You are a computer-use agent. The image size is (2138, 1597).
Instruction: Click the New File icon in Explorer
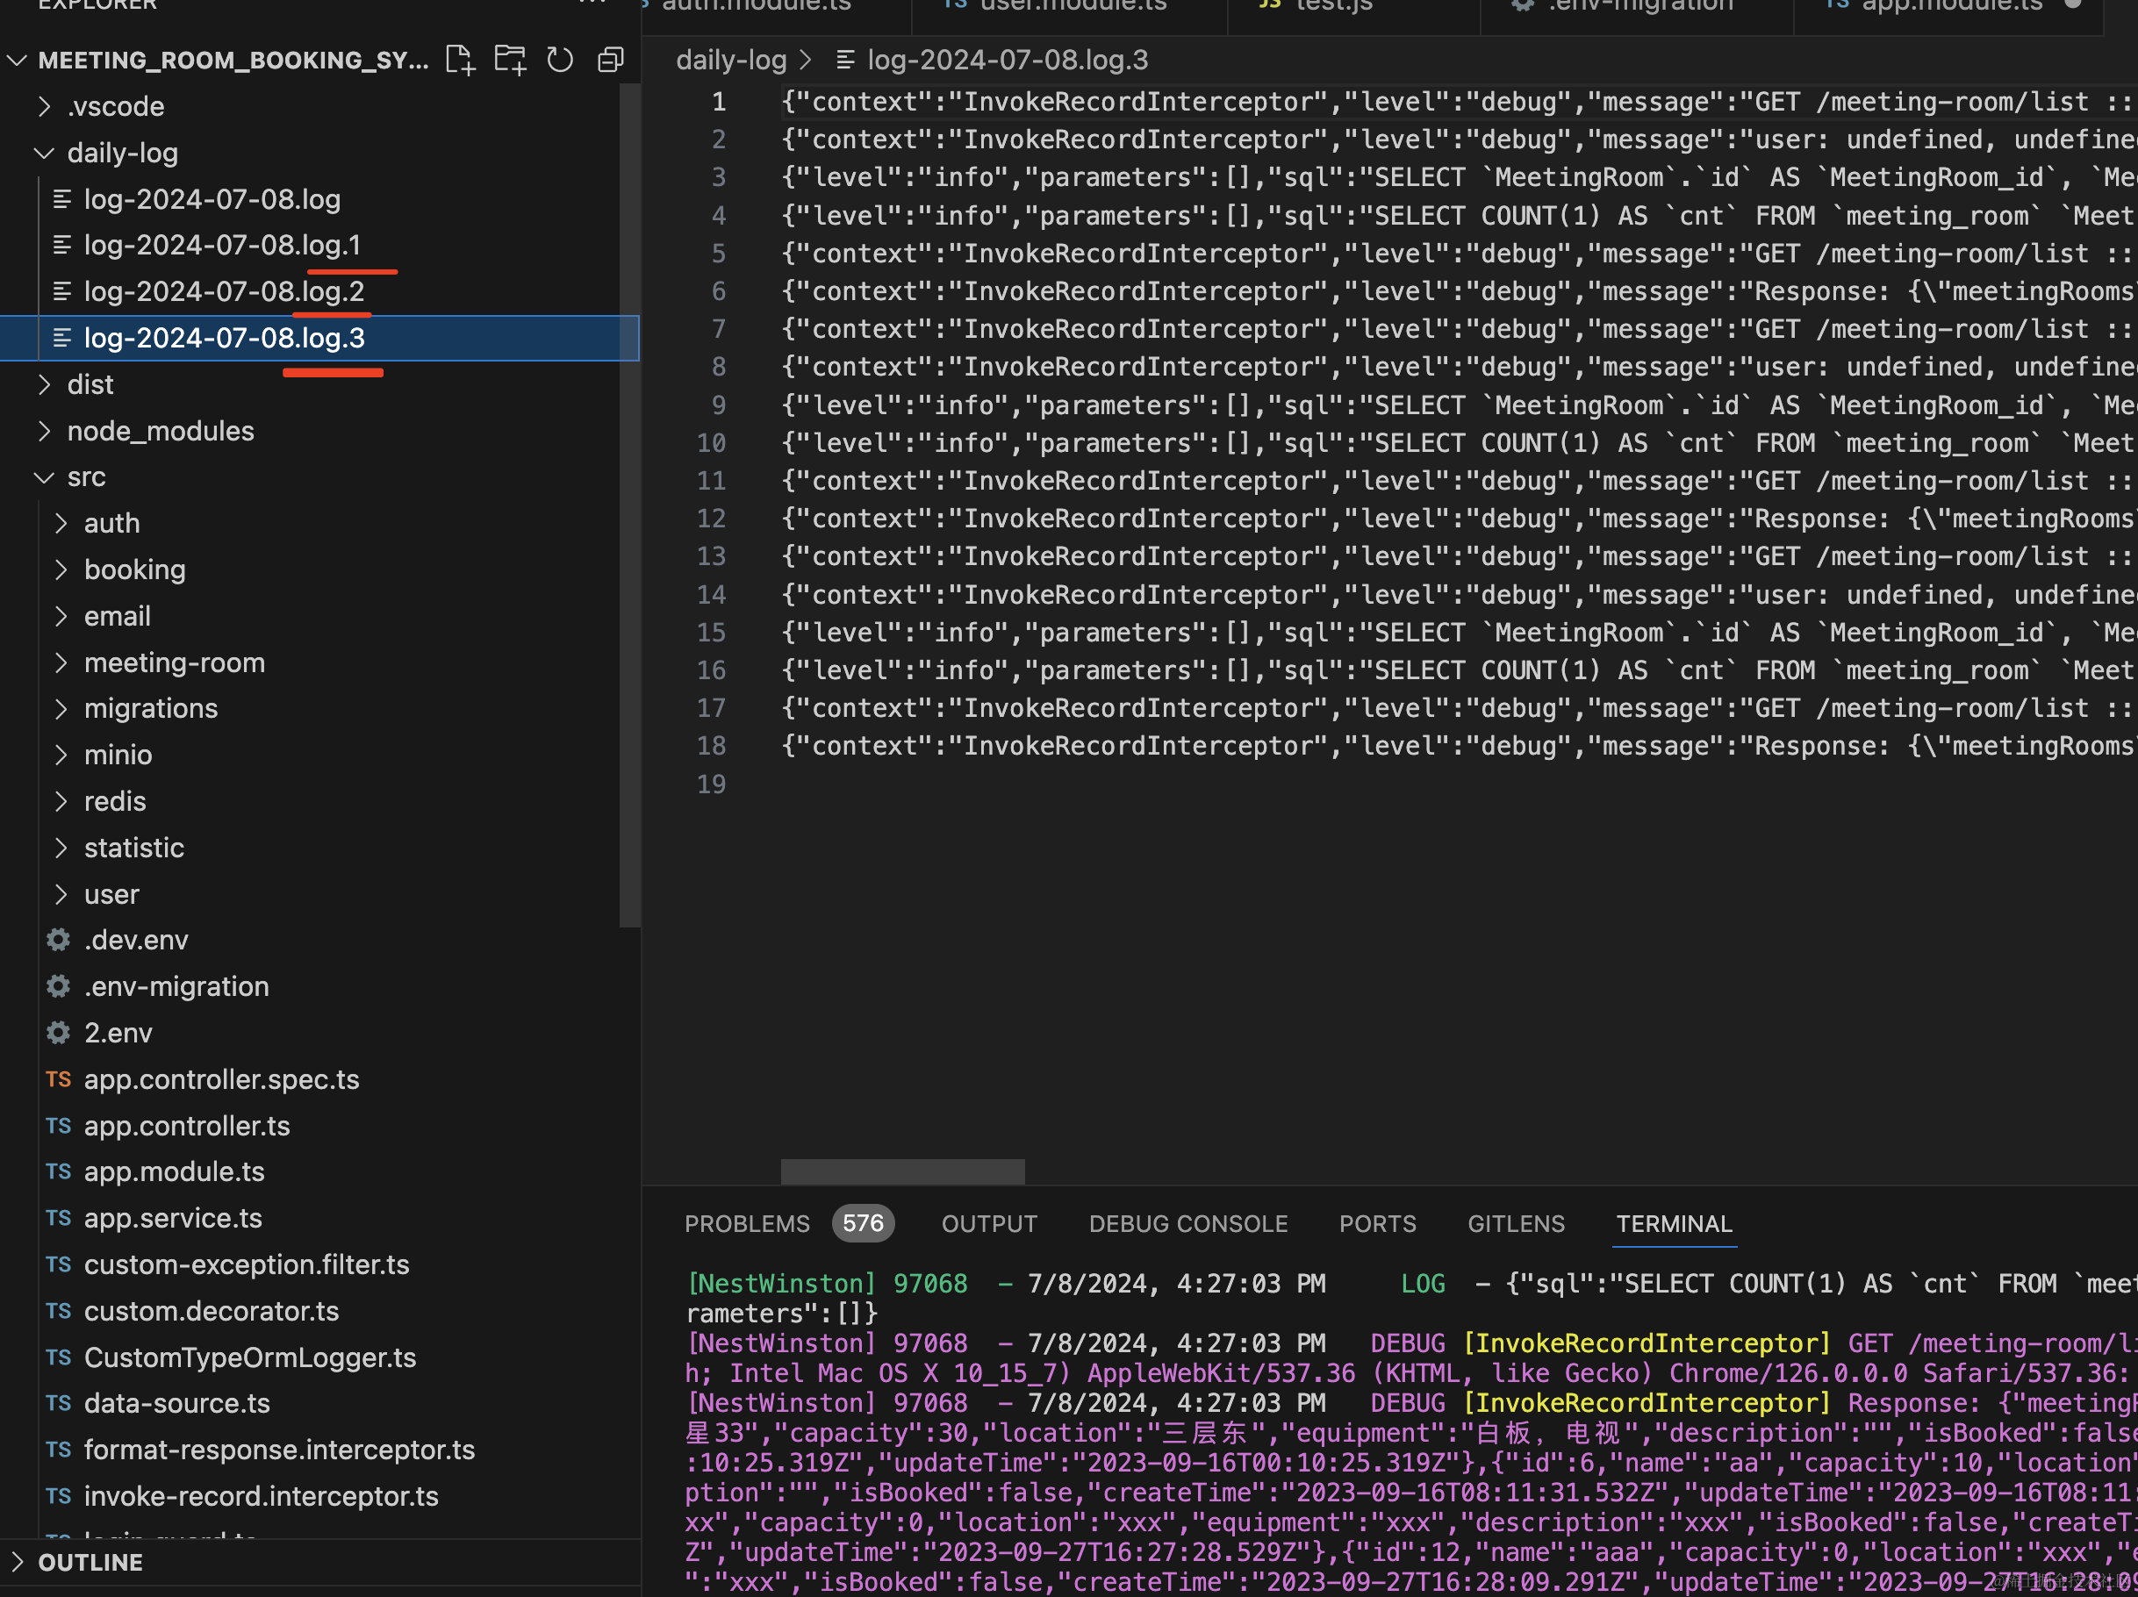(x=460, y=60)
